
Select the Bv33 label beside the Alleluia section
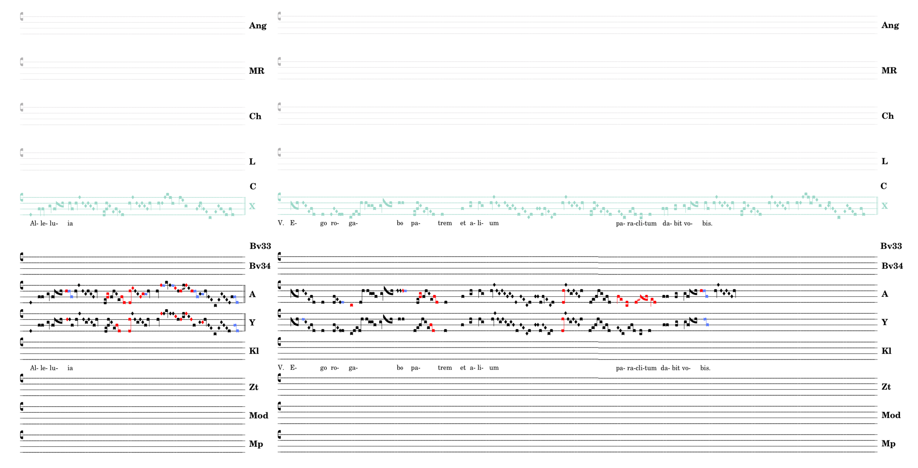click(x=260, y=246)
